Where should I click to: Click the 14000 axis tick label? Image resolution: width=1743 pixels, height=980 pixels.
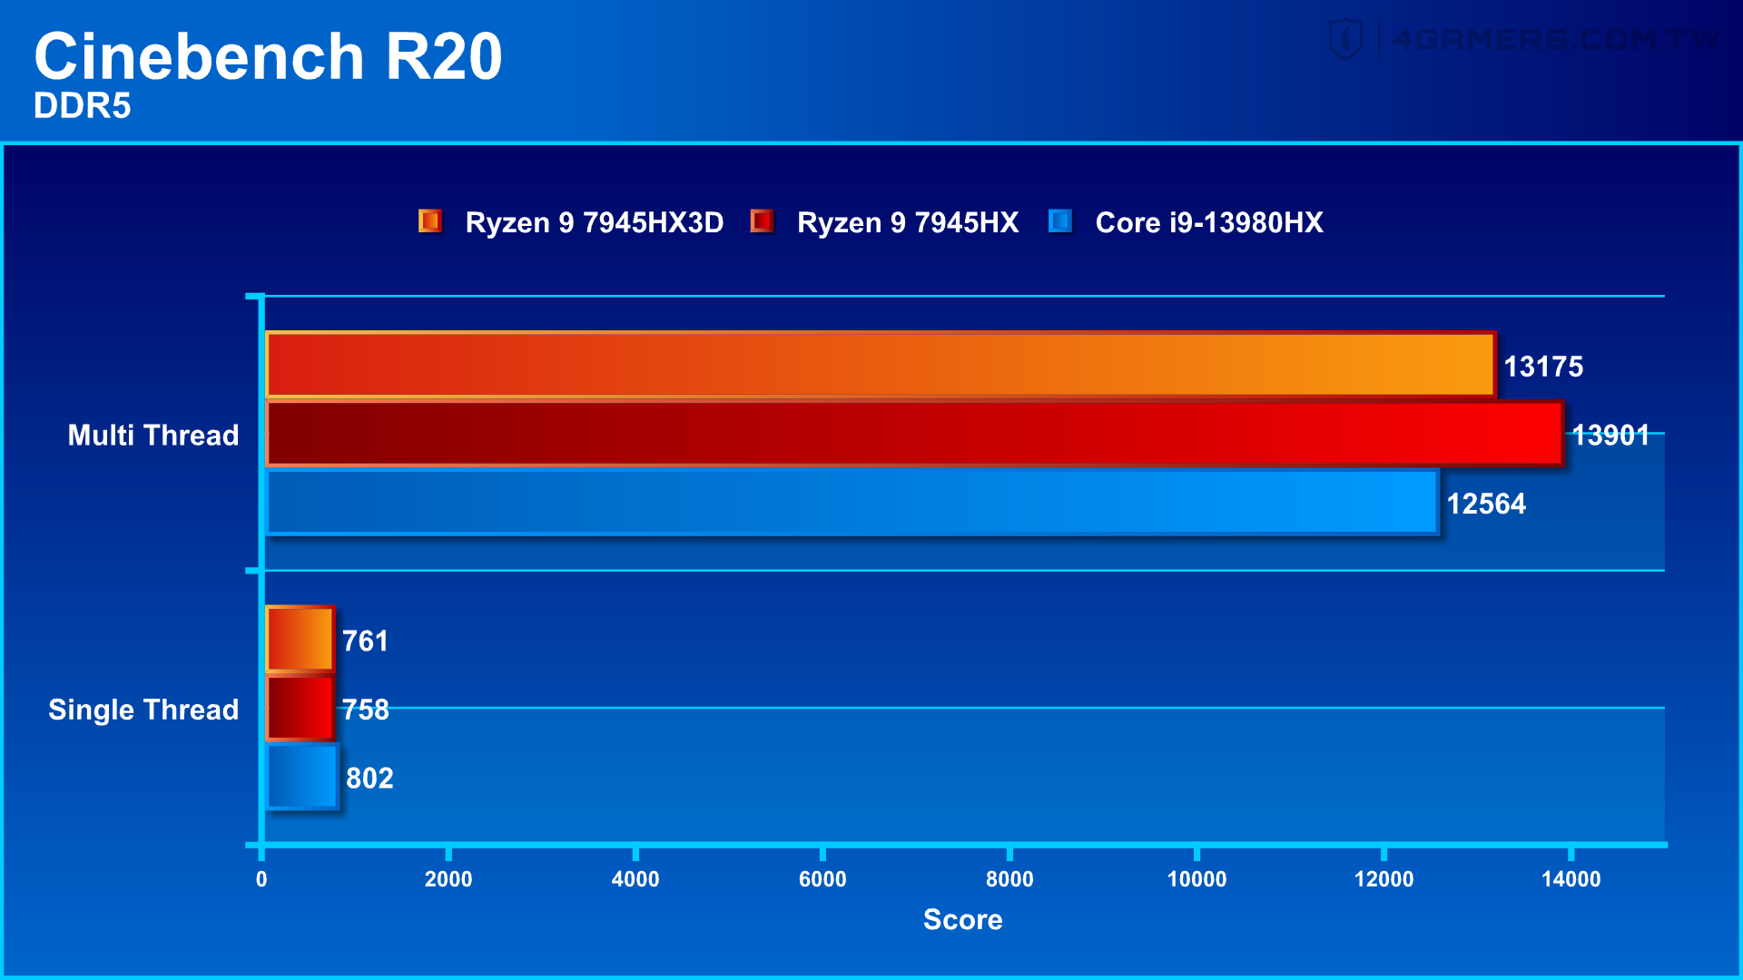point(1571,879)
